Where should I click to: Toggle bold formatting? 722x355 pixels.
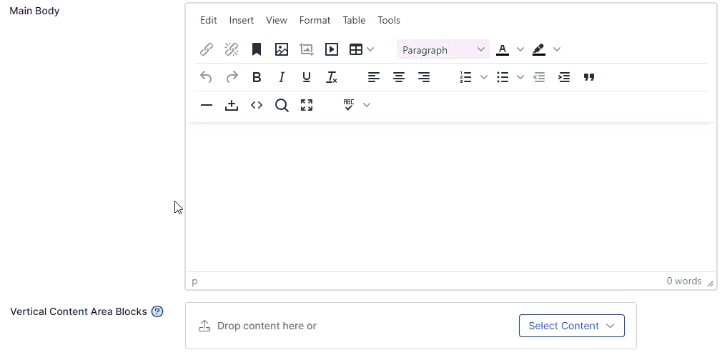257,77
